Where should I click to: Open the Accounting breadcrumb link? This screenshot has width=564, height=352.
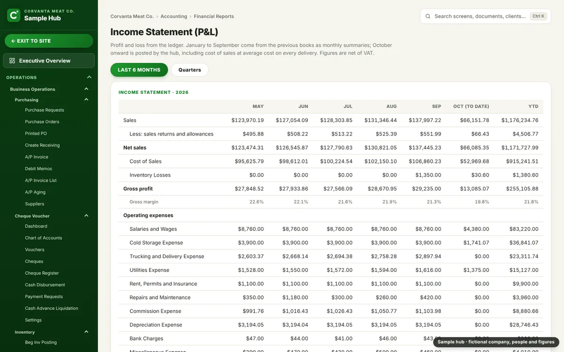(174, 16)
